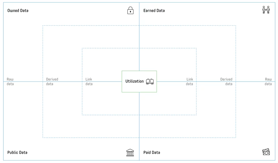Select the left Raw data label
The width and height of the screenshot is (278, 163).
coord(10,82)
